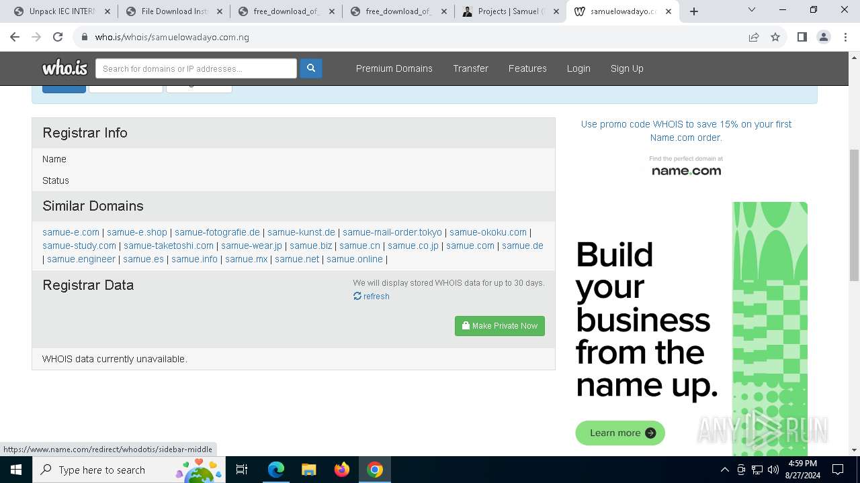Launch Firefox from the taskbar
The image size is (860, 483).
pyautogui.click(x=342, y=470)
